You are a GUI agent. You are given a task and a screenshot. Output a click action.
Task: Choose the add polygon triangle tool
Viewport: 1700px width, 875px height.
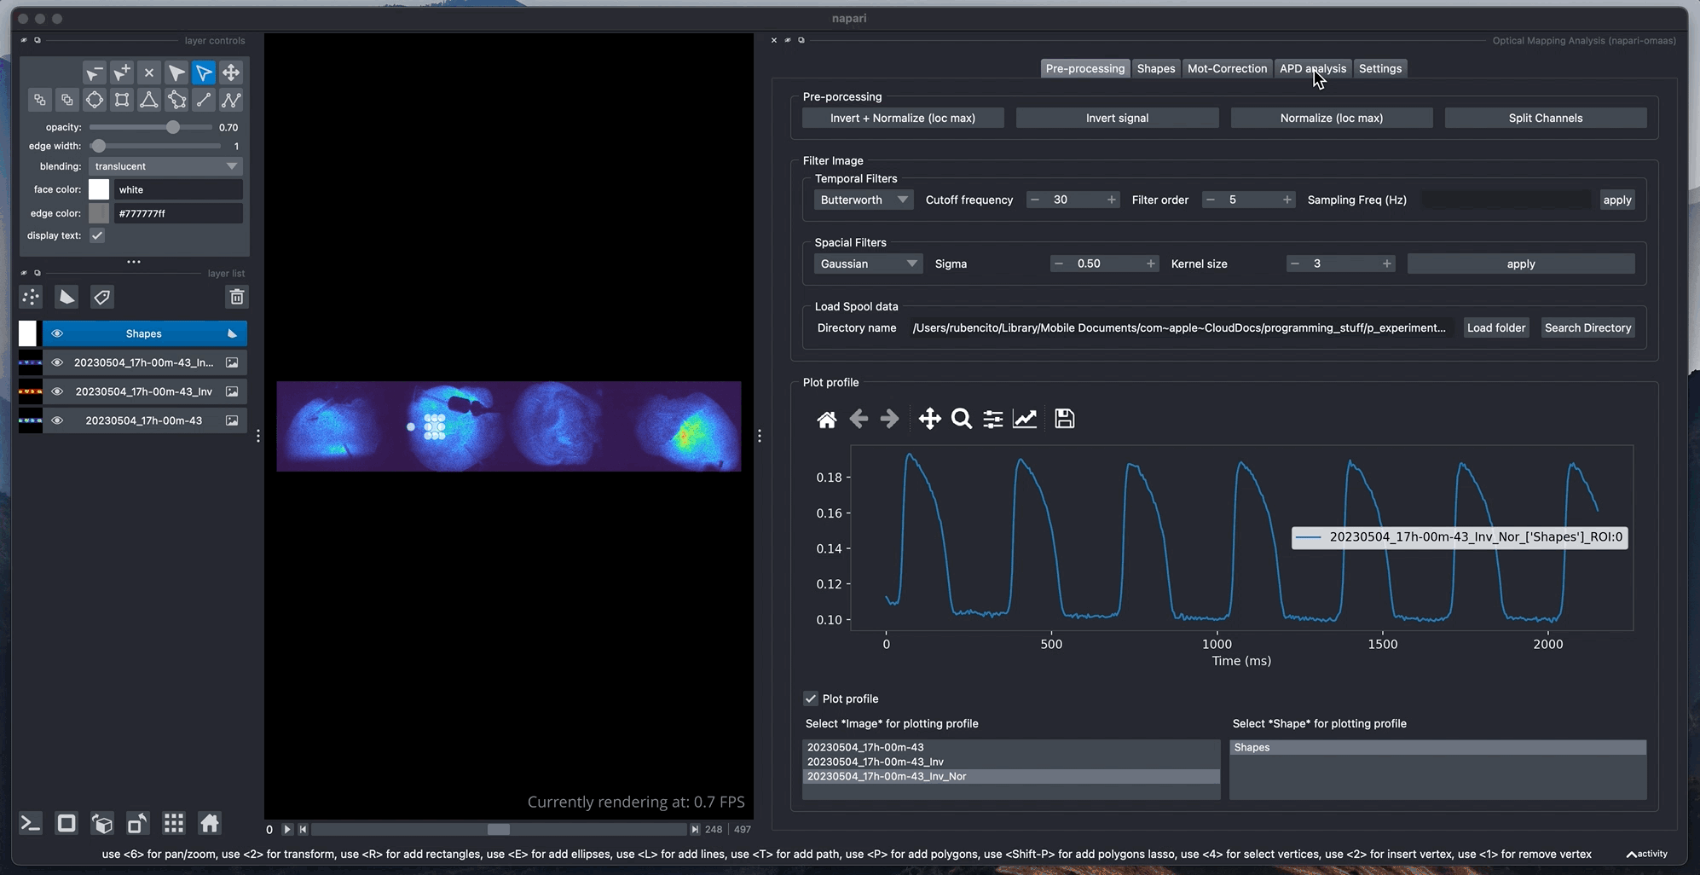[149, 100]
